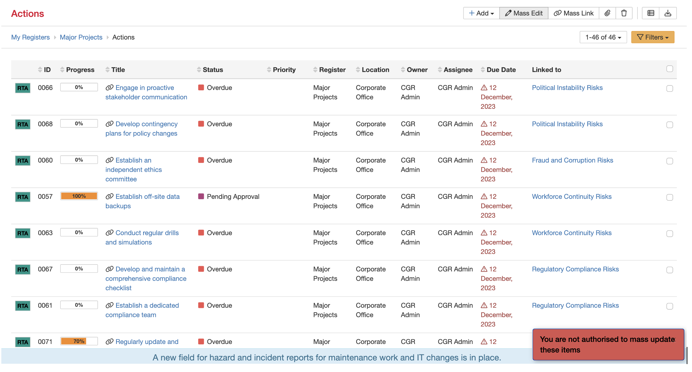Screen dimensions: 692x372
Task: Click the download export icon
Action: click(x=668, y=13)
